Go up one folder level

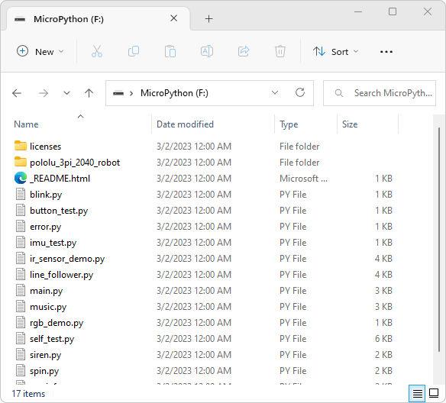click(x=89, y=93)
